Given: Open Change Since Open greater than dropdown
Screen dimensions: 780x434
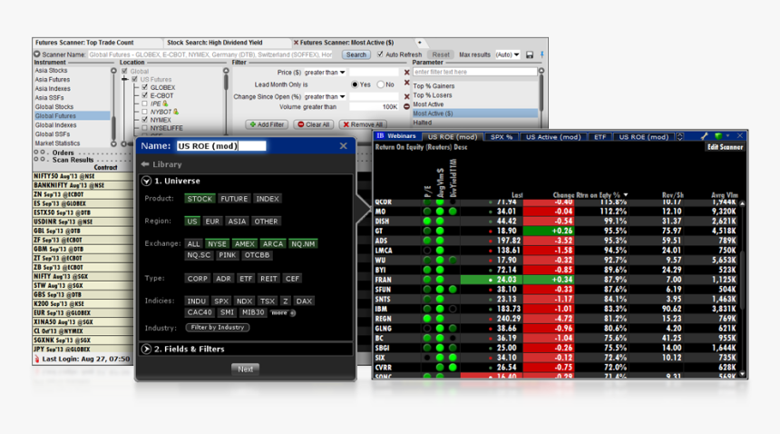Looking at the screenshot, I should (x=342, y=96).
